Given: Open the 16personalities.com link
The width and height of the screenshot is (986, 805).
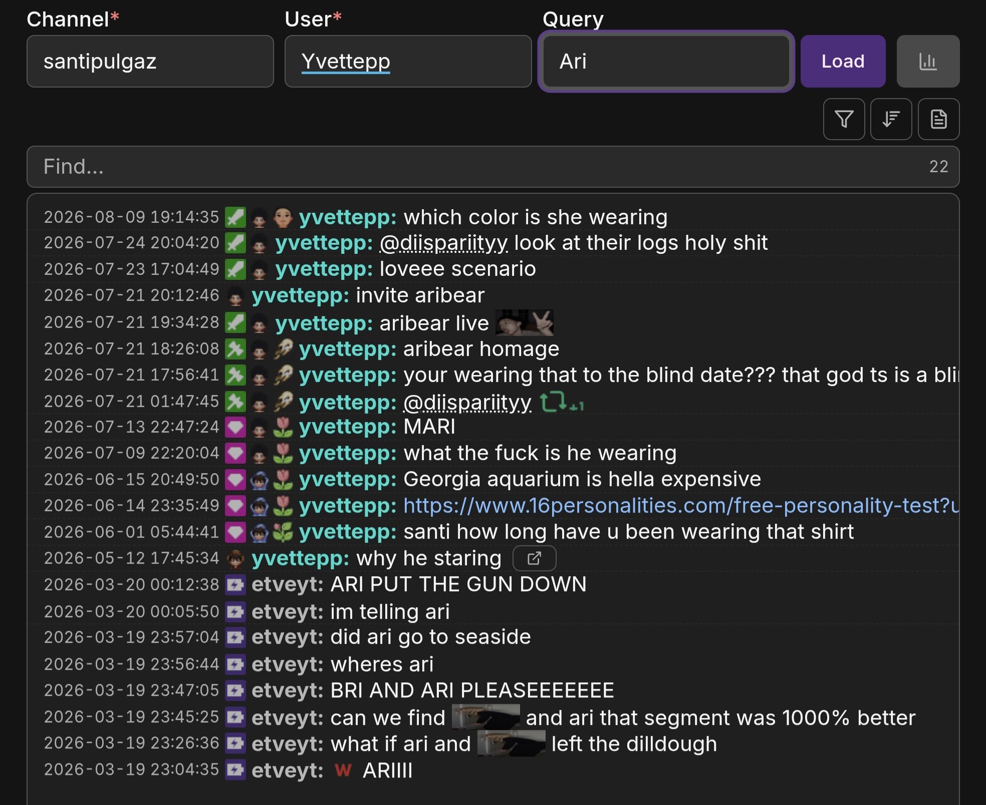Looking at the screenshot, I should coord(681,506).
